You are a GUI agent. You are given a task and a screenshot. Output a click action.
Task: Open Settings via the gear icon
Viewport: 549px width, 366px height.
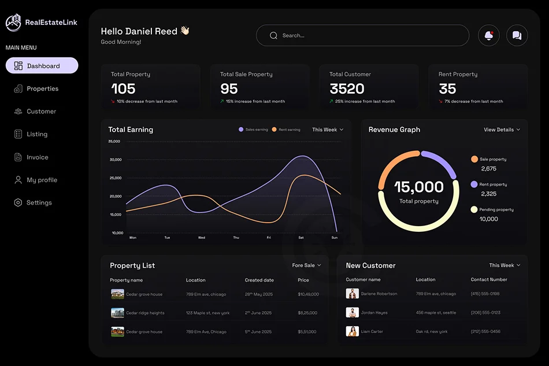[18, 202]
